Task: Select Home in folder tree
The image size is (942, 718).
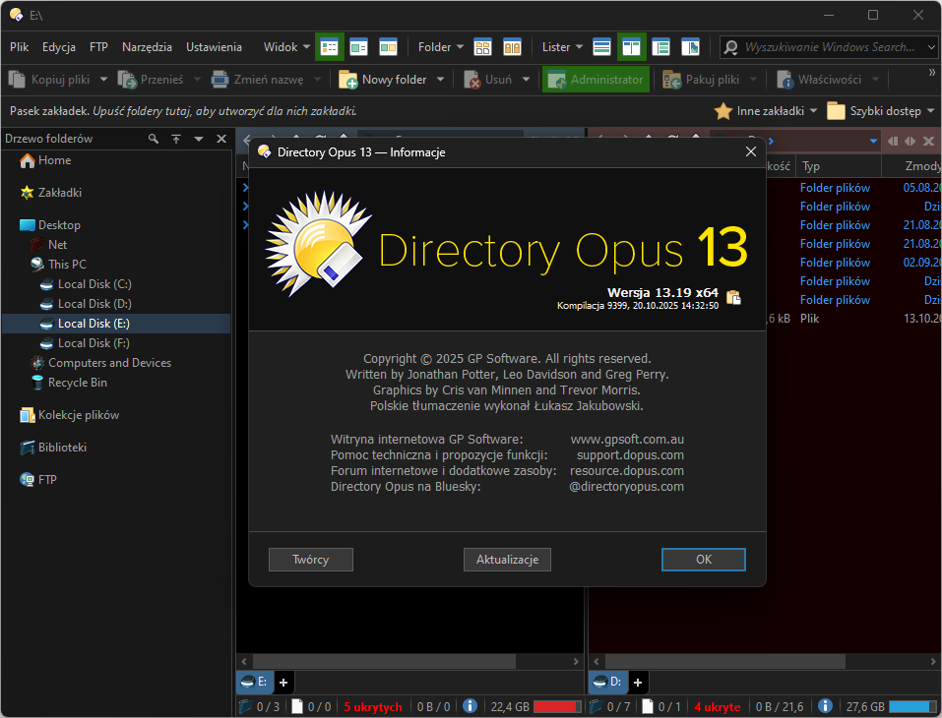Action: [45, 160]
